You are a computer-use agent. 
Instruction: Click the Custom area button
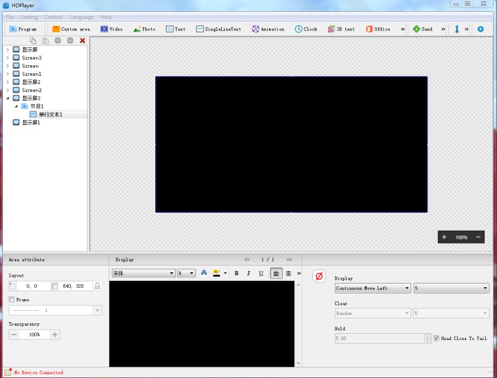click(70, 29)
